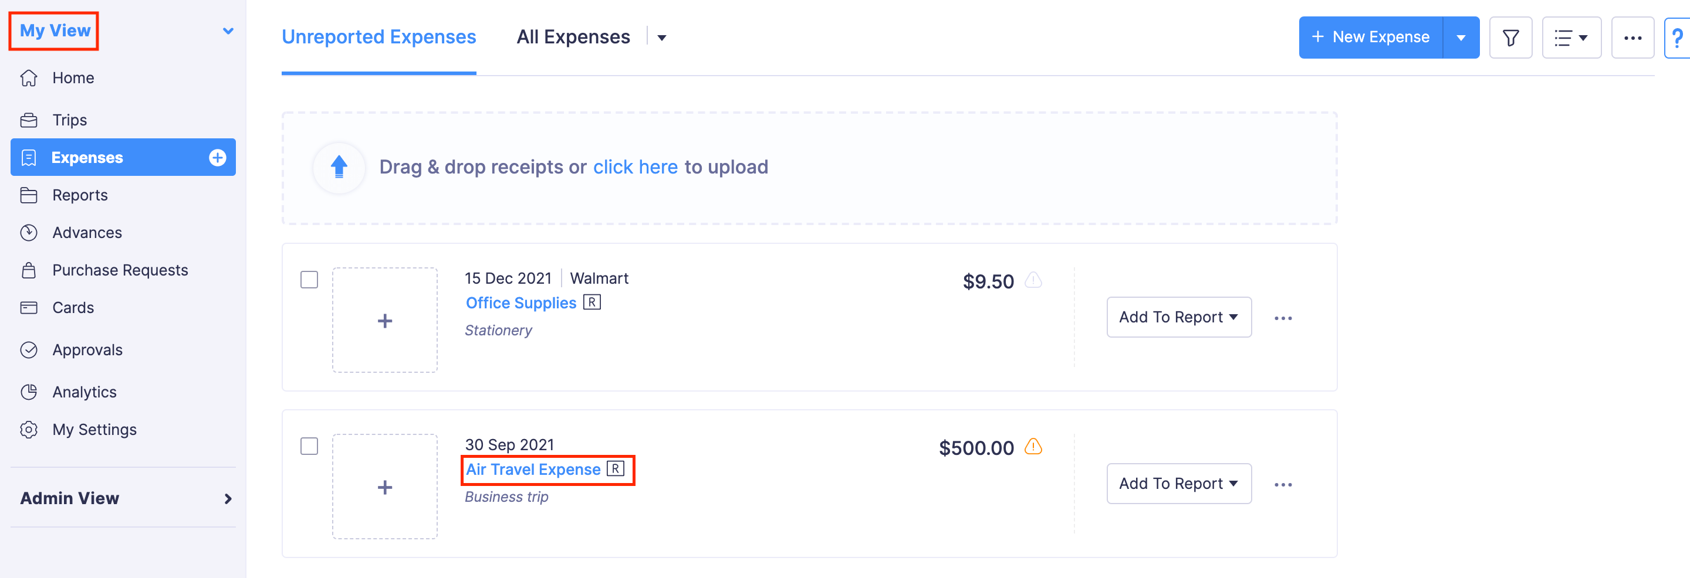
Task: Open Add To Report for Walmart expense
Action: pos(1178,317)
